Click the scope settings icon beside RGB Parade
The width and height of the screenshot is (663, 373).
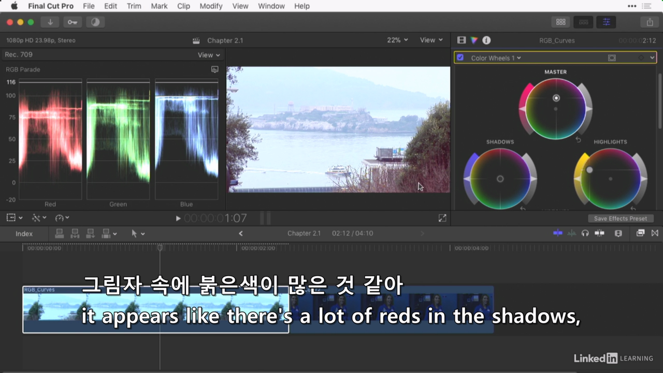pyautogui.click(x=215, y=69)
